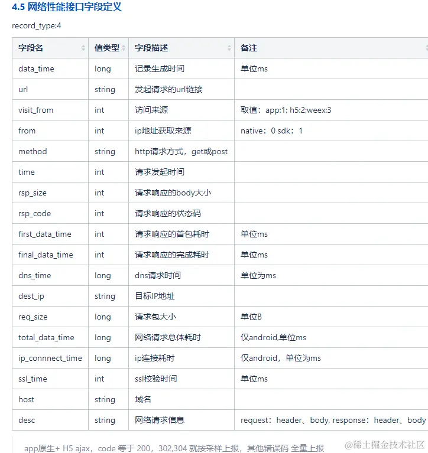Sort table by 字段描述 column sort arrows
This screenshot has width=428, height=453.
(229, 48)
